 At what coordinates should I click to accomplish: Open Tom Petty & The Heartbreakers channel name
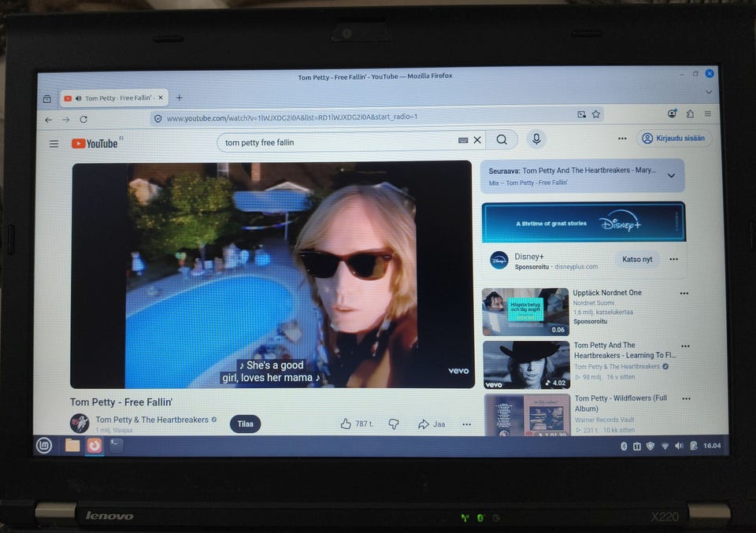[x=152, y=420]
